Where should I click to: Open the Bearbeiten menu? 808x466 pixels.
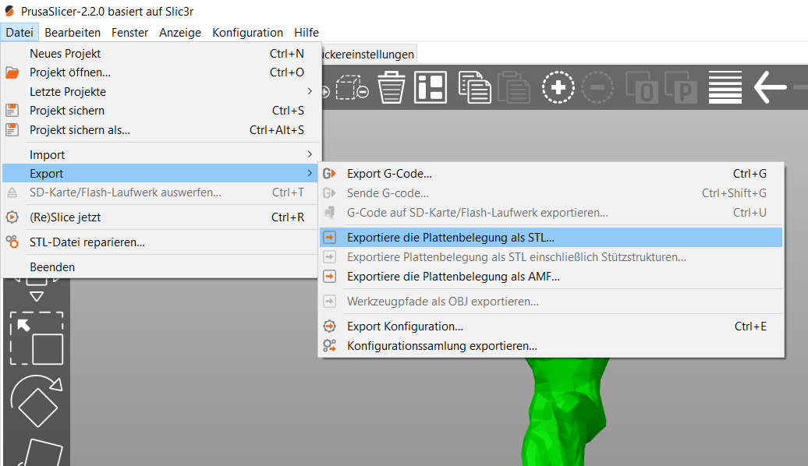coord(73,33)
